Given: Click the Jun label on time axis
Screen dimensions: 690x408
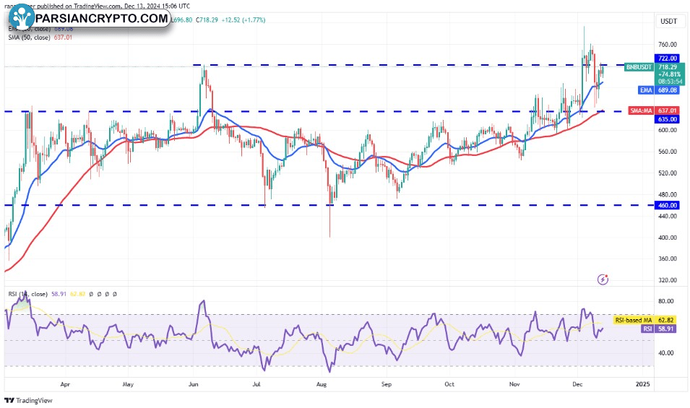Looking at the screenshot, I should tap(193, 384).
